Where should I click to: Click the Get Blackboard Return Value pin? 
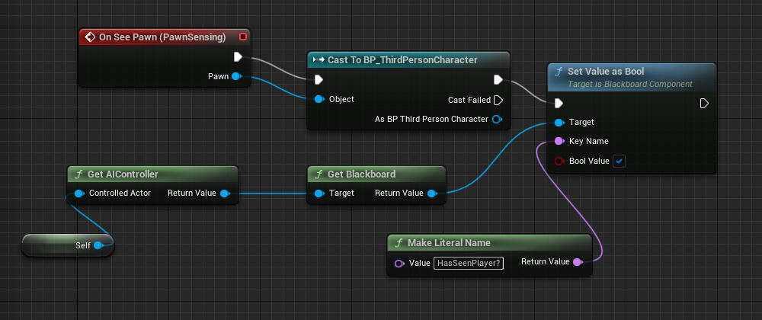point(432,194)
